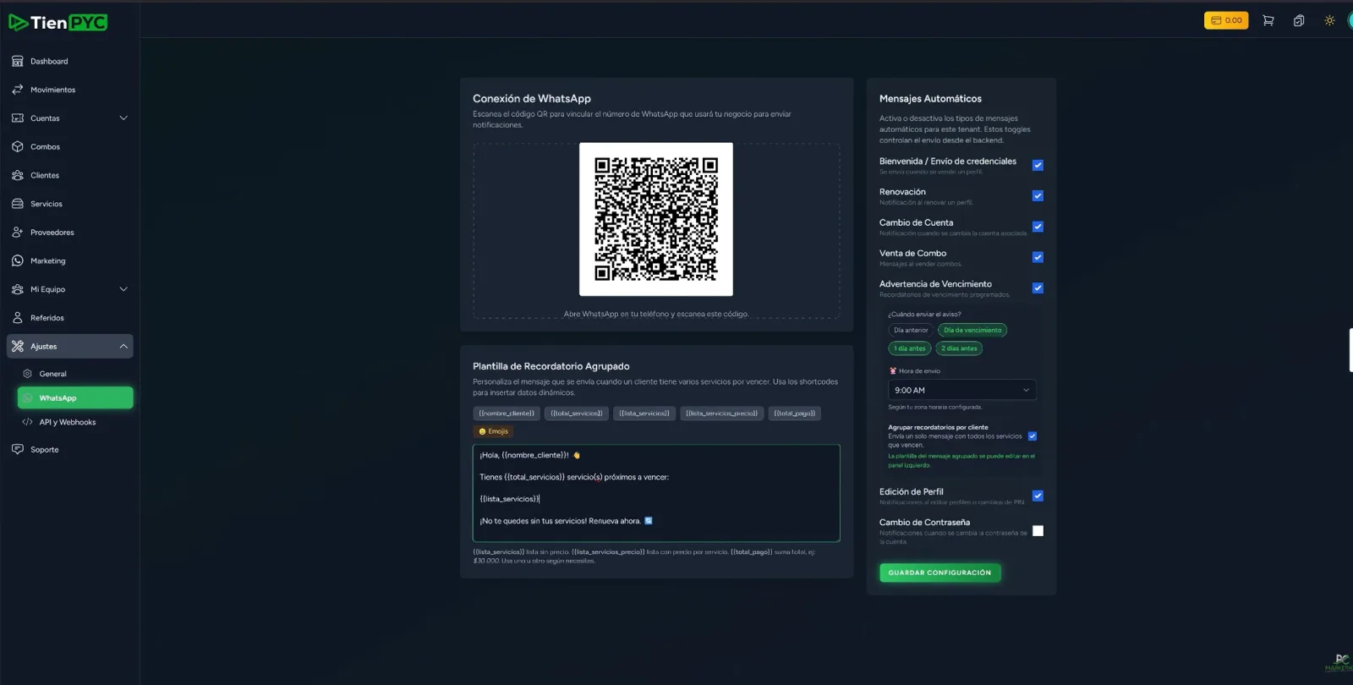Click the Marketing WhatsApp-style icon
The image size is (1353, 685).
(x=18, y=260)
